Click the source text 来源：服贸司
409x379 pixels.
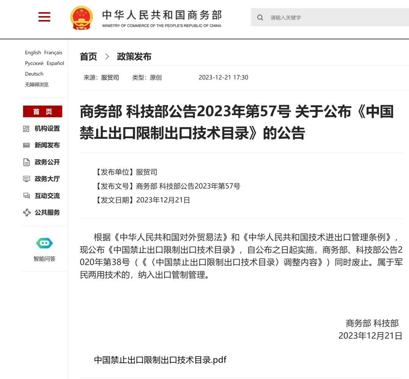(x=101, y=78)
